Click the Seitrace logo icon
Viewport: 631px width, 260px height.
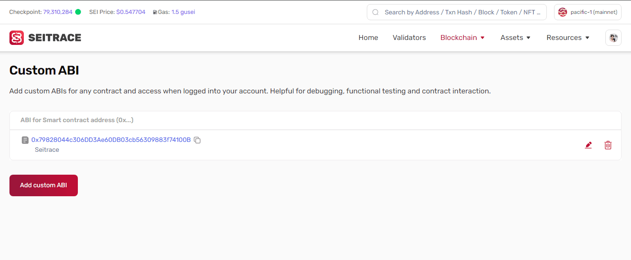pyautogui.click(x=17, y=38)
